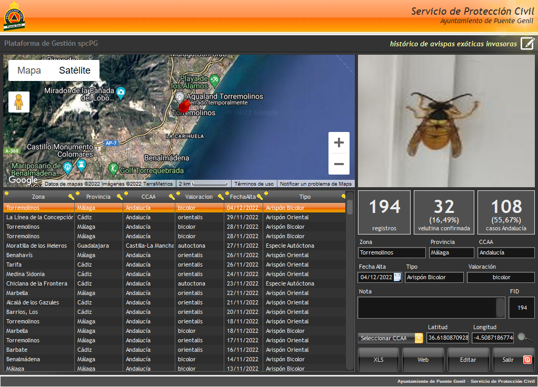Click the 194 registros counter box

[384, 212]
